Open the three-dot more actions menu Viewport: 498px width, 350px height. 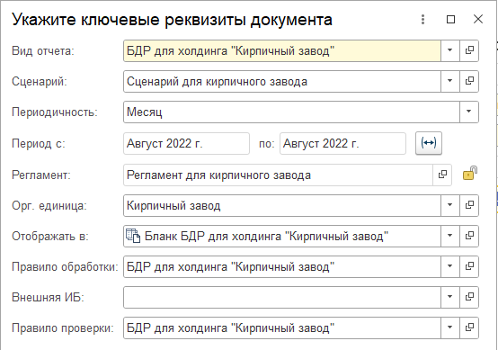pos(422,20)
